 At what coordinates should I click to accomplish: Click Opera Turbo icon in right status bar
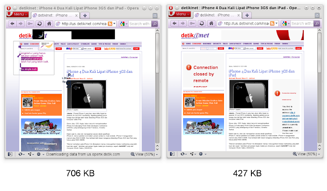[x=201, y=154]
